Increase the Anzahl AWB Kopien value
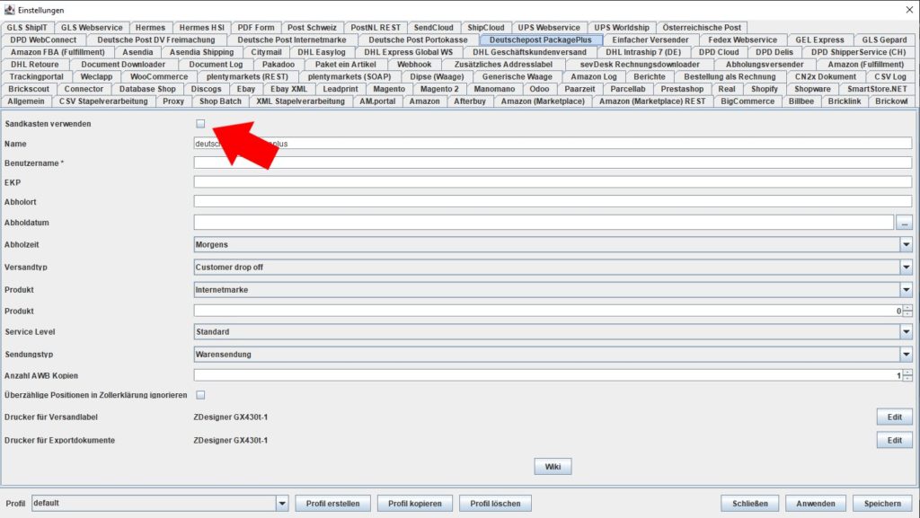The image size is (920, 518). [907, 372]
